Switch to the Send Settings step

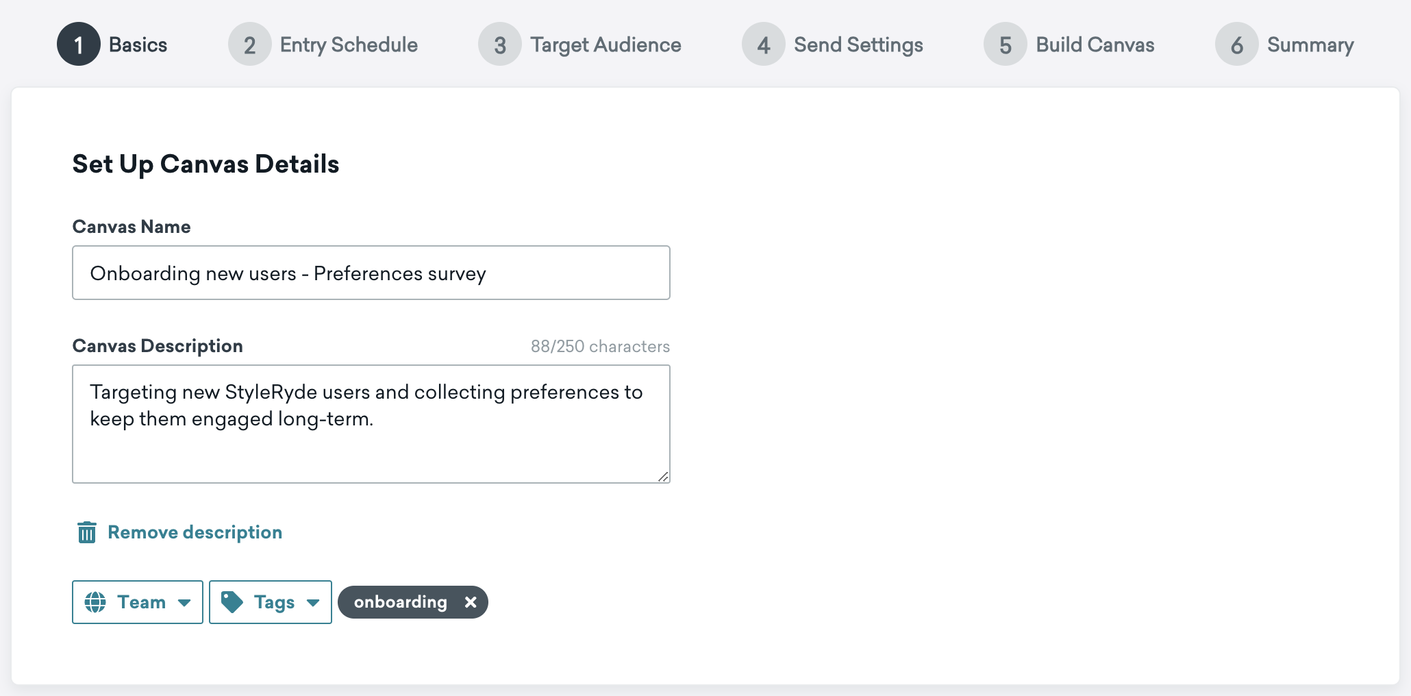coord(858,45)
